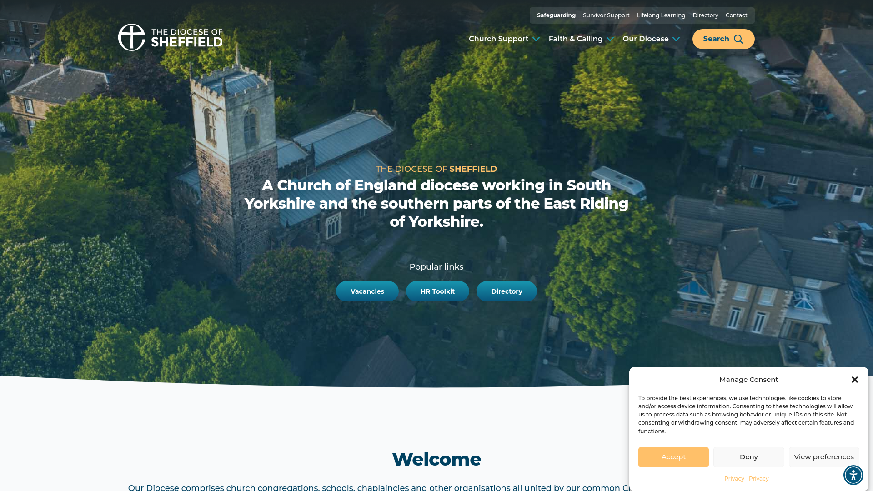Click the "Popular links" label

436,267
